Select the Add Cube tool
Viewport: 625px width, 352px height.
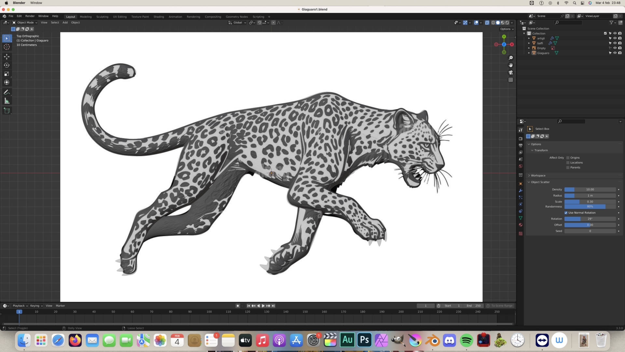pos(7,111)
